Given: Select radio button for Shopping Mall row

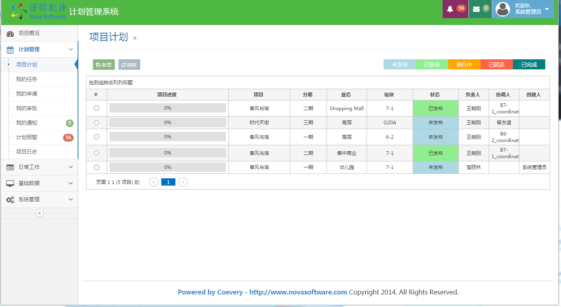Looking at the screenshot, I should pyautogui.click(x=96, y=108).
